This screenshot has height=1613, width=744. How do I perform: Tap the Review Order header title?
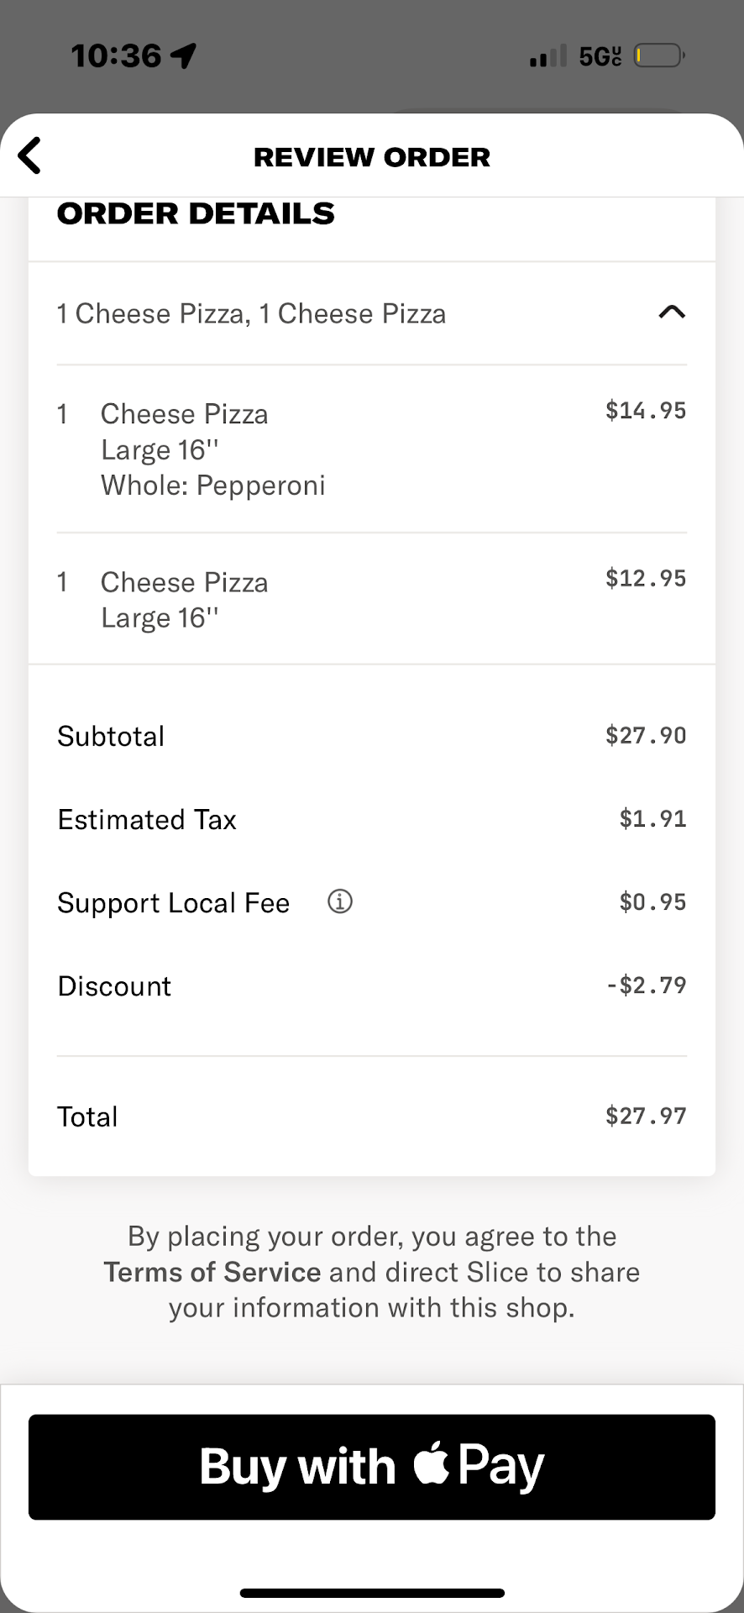coord(372,157)
